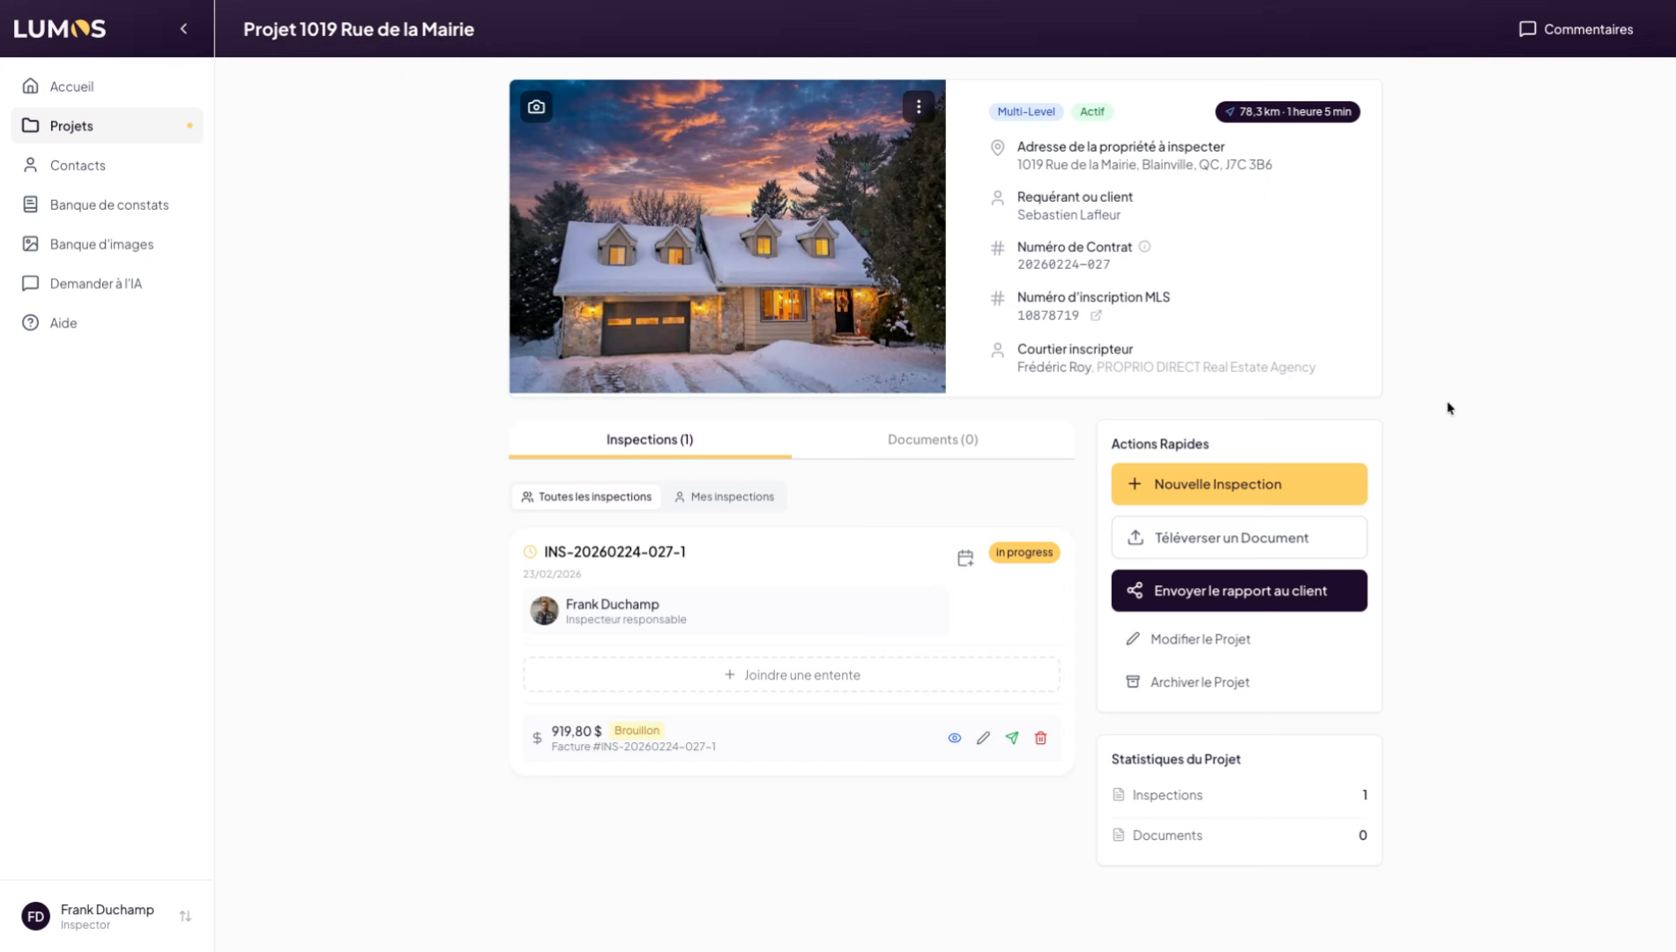Screen dimensions: 1676x952
Task: Click the Brouillon draft badge
Action: point(637,731)
